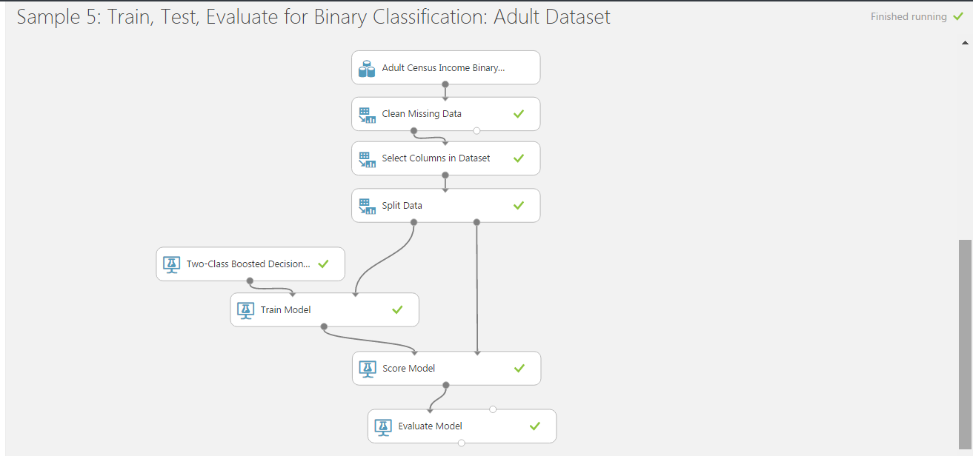The height and width of the screenshot is (456, 973).
Task: Click the Finished running status checkmark
Action: (x=958, y=16)
